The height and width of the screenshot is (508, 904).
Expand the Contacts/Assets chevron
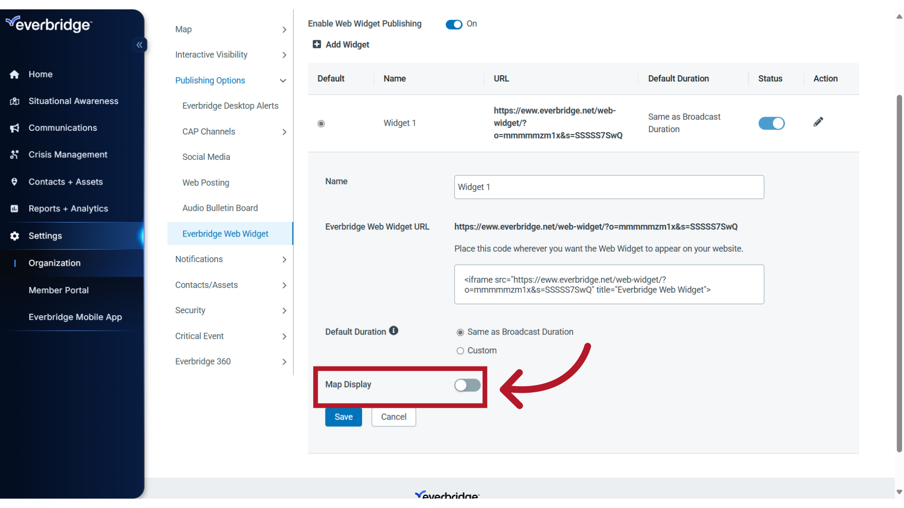pyautogui.click(x=284, y=286)
